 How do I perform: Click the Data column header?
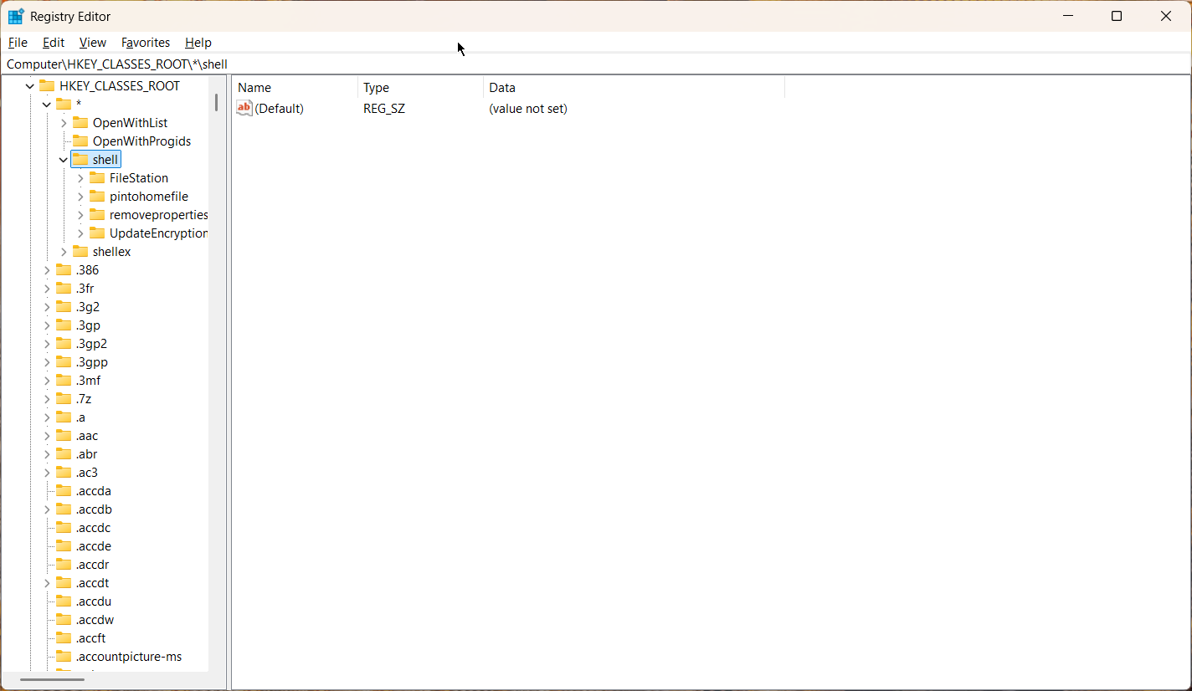[635, 87]
